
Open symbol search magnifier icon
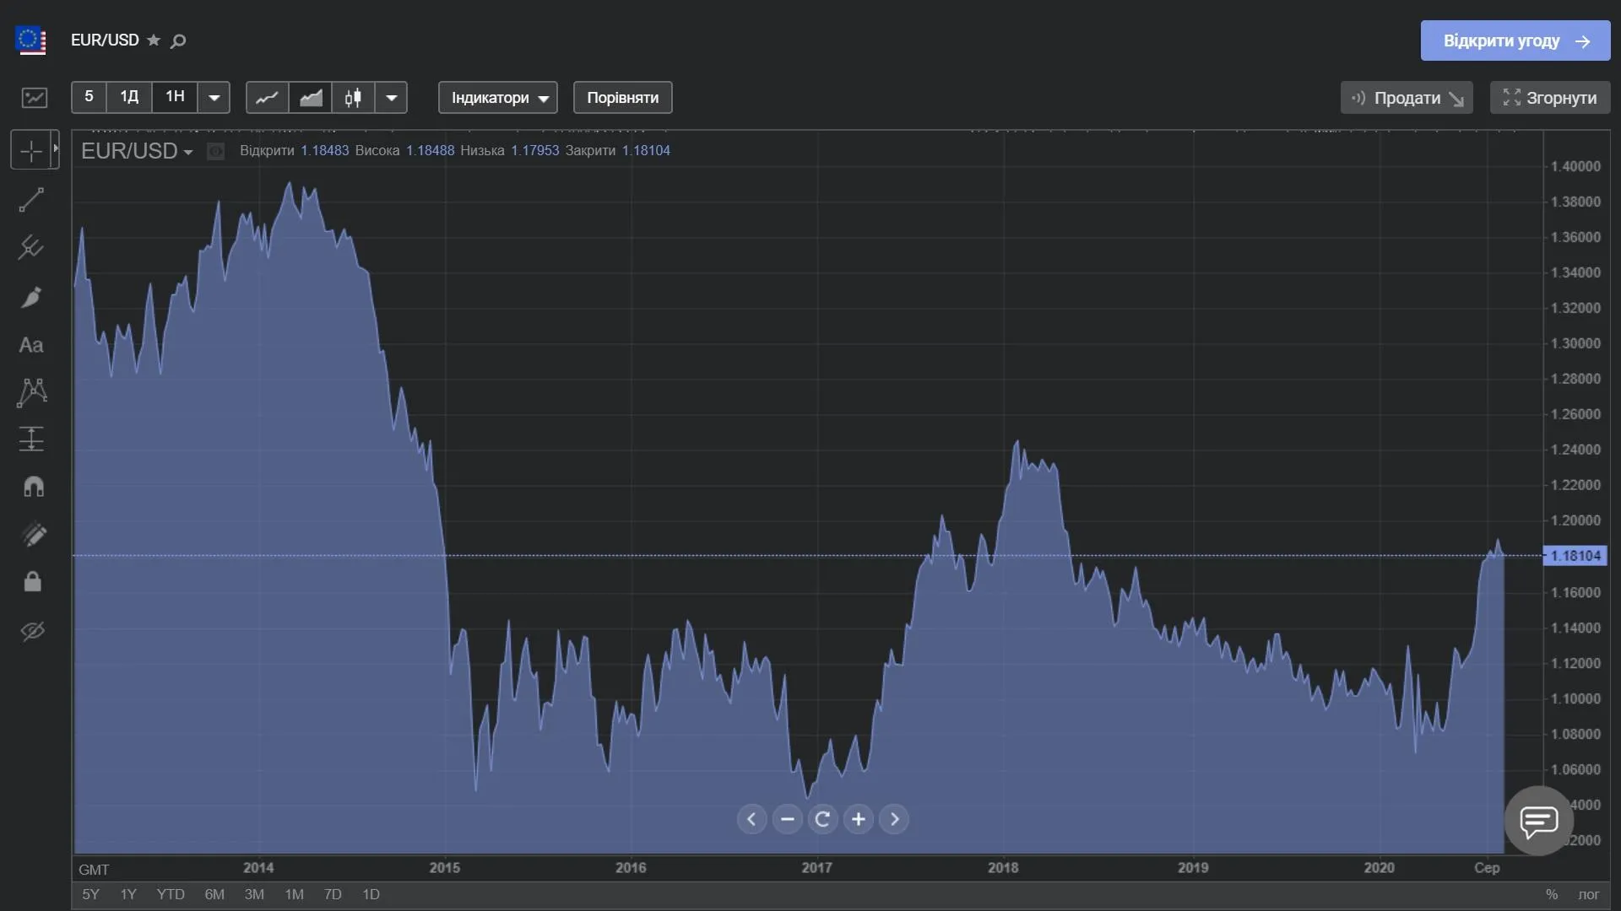tap(178, 40)
